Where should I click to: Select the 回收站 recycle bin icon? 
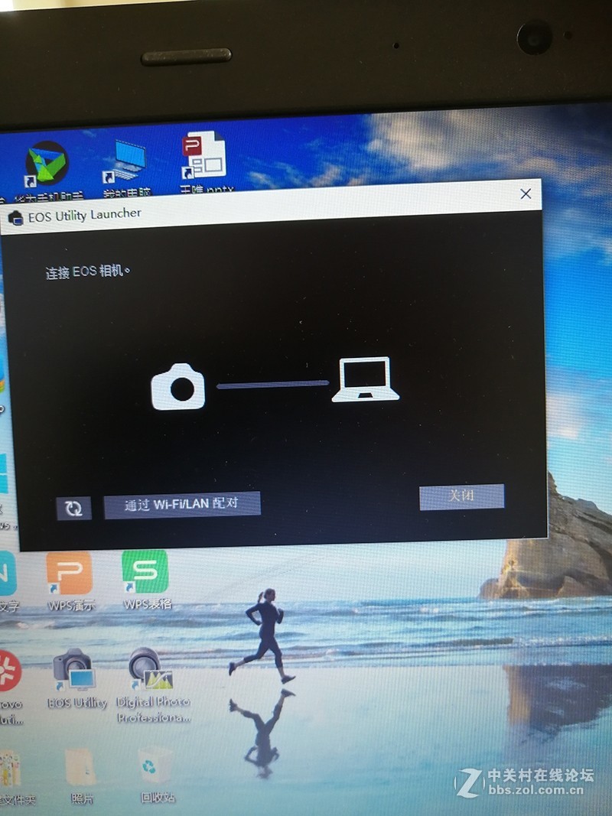pyautogui.click(x=155, y=775)
